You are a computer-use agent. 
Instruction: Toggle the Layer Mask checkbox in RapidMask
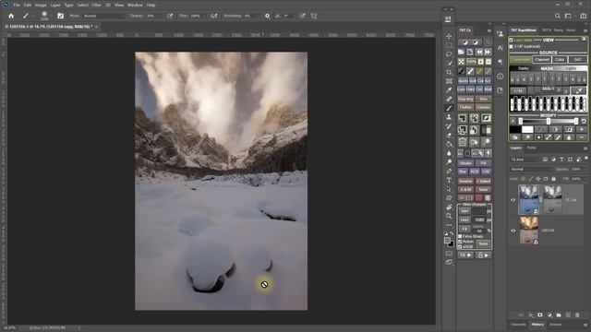(512, 40)
